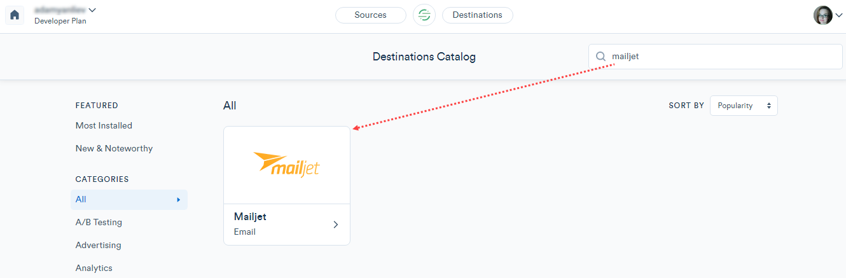The height and width of the screenshot is (278, 846).
Task: Click the home icon button
Action: pos(15,15)
